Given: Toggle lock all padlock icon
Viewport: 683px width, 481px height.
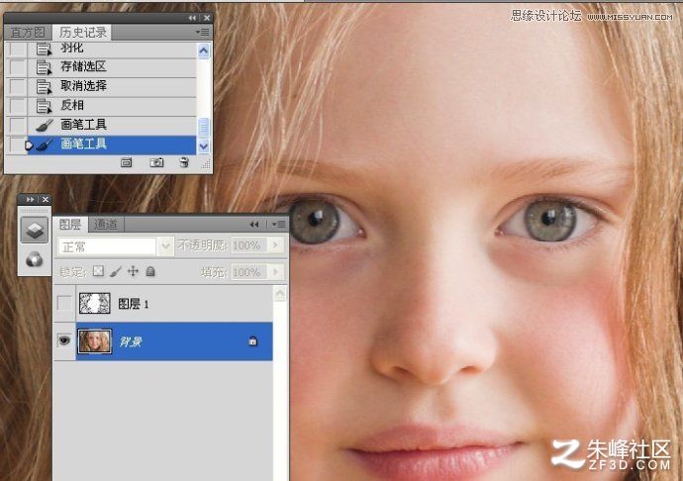Looking at the screenshot, I should pos(150,271).
